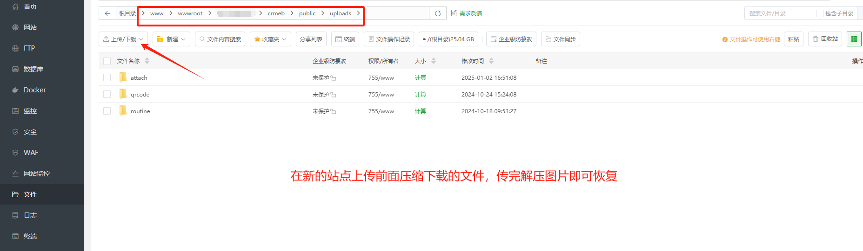Image resolution: width=863 pixels, height=251 pixels.
Task: Open 文件操作记录 file operation log
Action: (389, 39)
